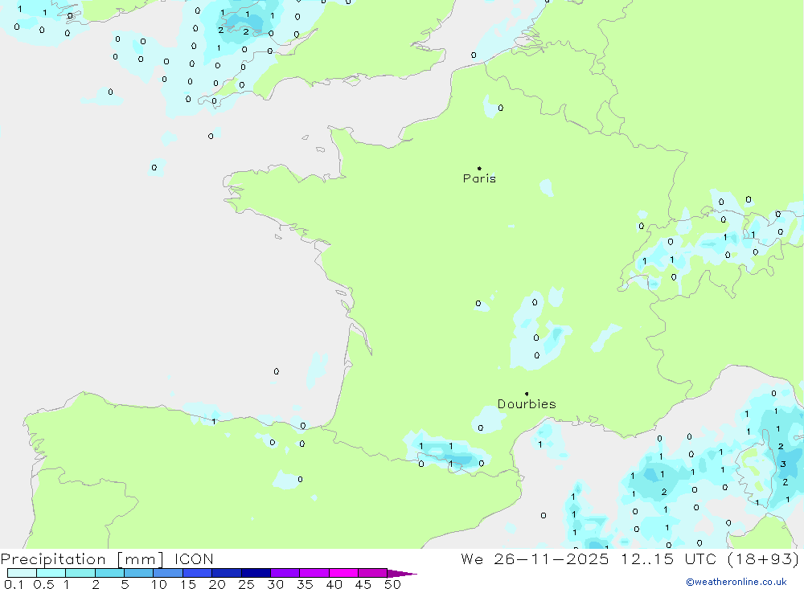Image resolution: width=804 pixels, height=589 pixels.
Task: Click the forecast date 'We 26-11-2025'
Action: 535,558
